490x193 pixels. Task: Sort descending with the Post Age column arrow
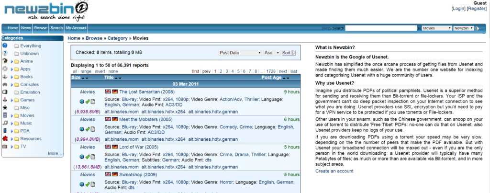[288, 78]
